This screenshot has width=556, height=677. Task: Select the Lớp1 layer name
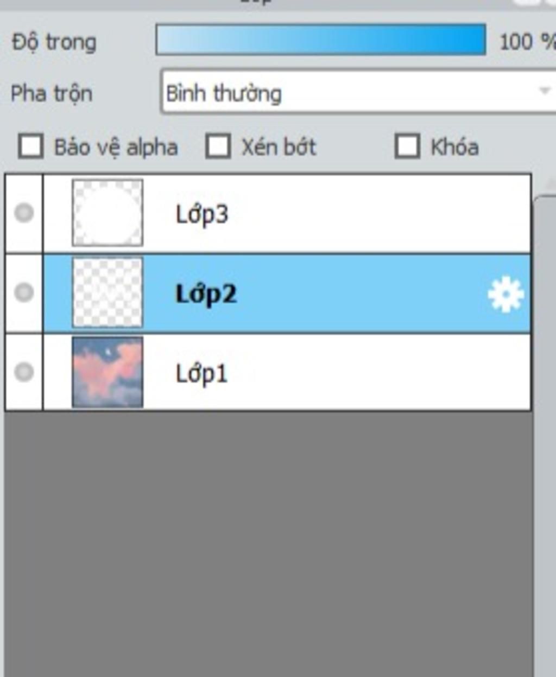tap(201, 373)
